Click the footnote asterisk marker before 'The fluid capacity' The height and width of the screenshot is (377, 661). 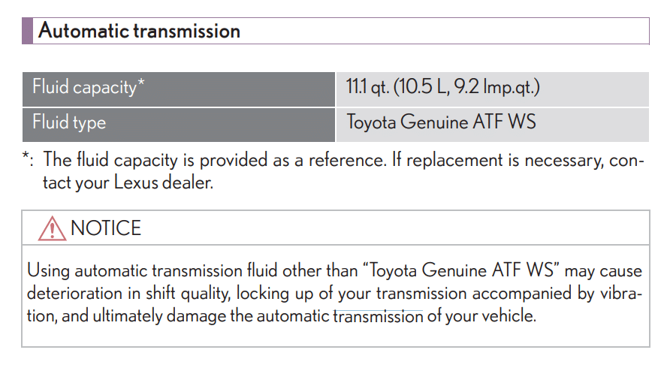26,157
